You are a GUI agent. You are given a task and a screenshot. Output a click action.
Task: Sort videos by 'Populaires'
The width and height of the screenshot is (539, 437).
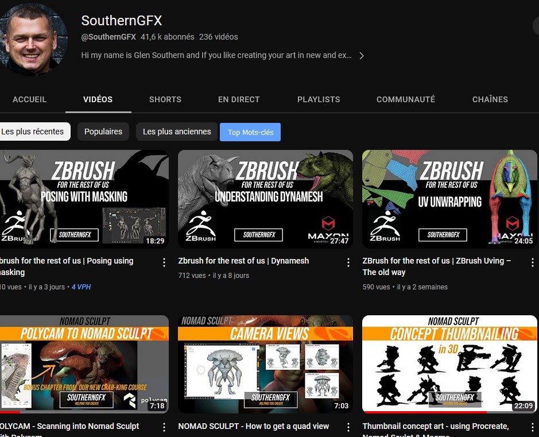(103, 132)
